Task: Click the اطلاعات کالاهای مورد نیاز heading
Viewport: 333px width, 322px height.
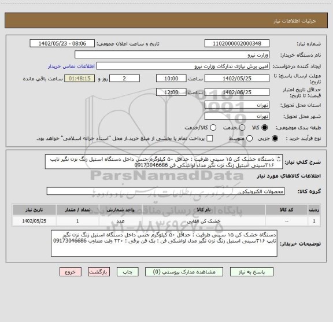Action: click(289, 176)
